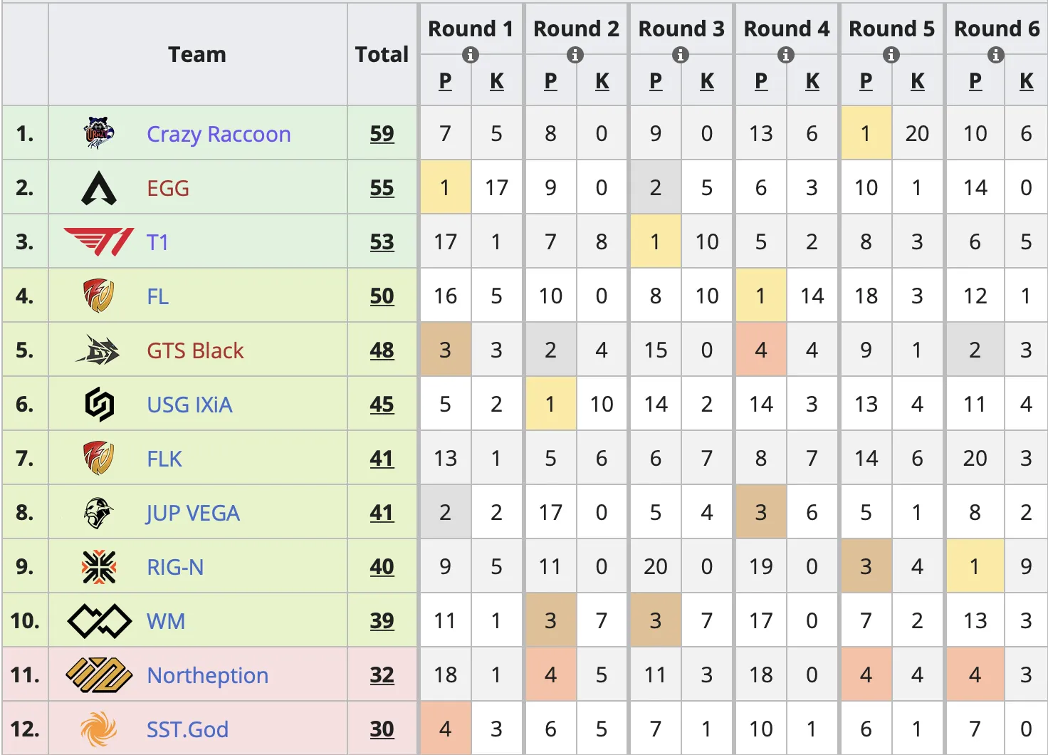Click the Round 5 K subheader
The image size is (1048, 755).
tap(918, 82)
